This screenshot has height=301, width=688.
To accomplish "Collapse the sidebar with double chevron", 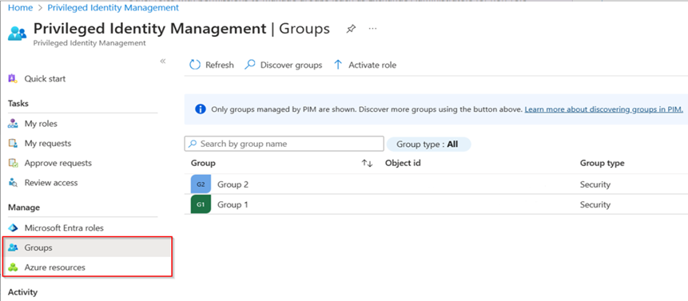I will coord(163,61).
